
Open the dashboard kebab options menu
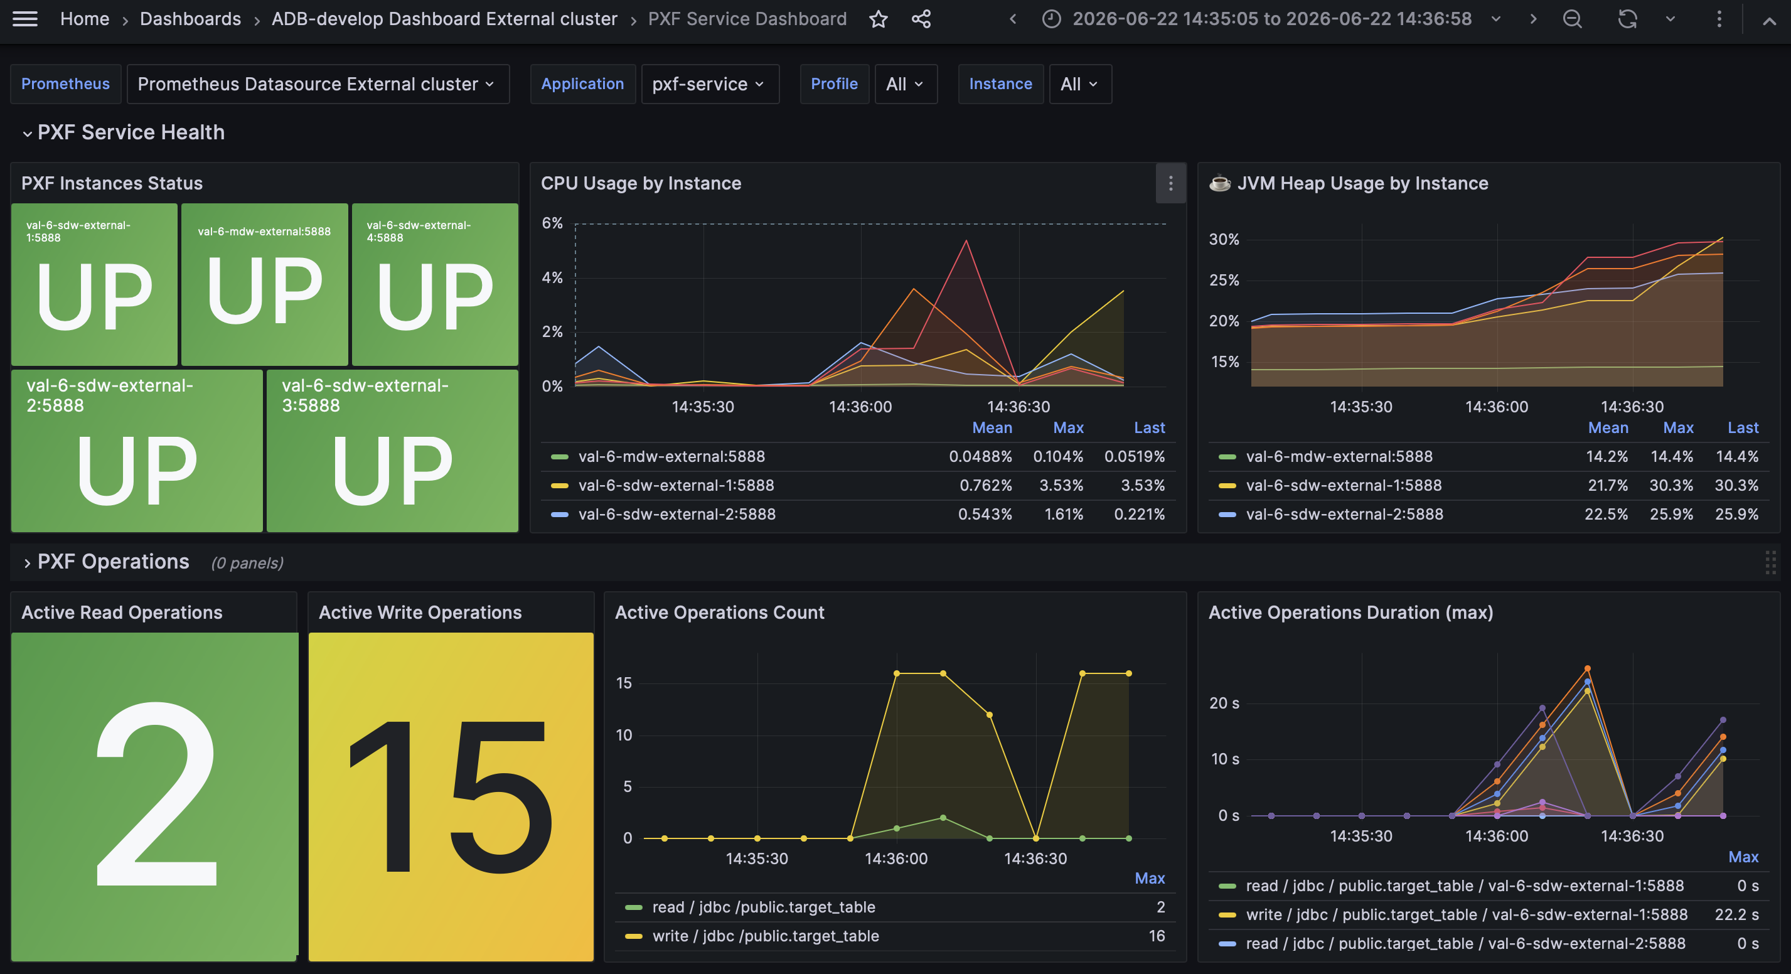1719,19
